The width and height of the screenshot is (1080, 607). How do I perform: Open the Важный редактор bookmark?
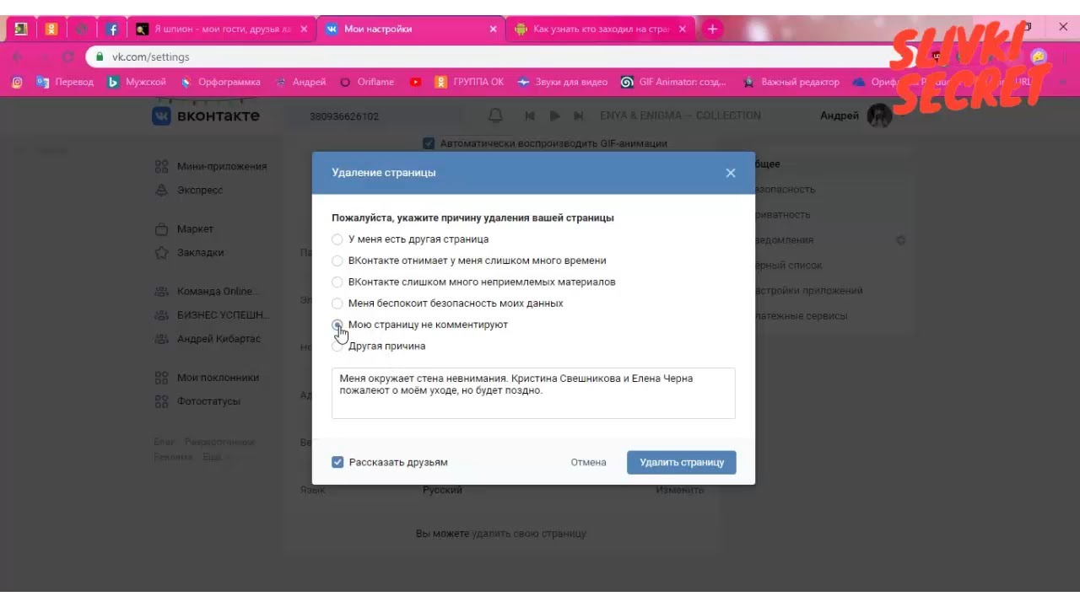point(791,82)
